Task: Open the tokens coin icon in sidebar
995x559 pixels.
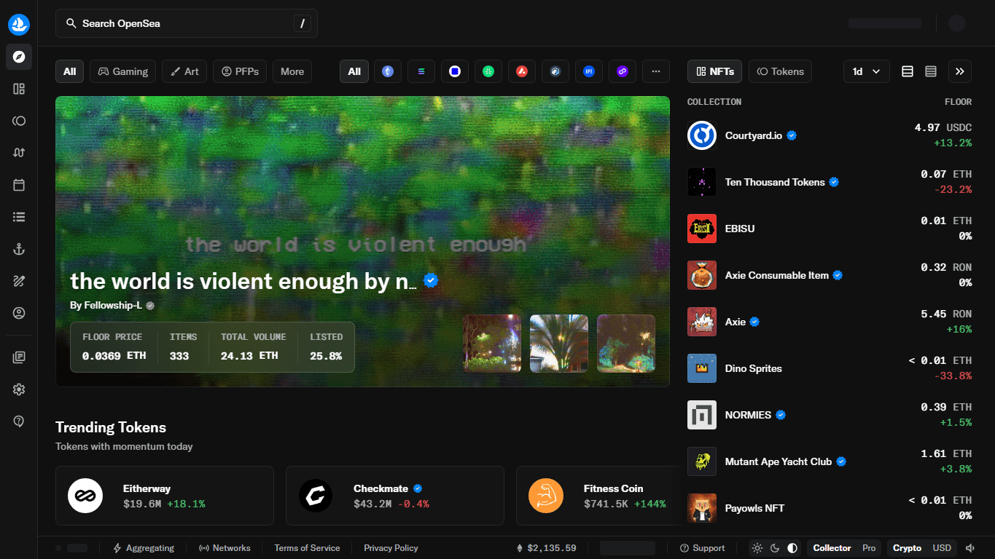Action: (x=19, y=121)
